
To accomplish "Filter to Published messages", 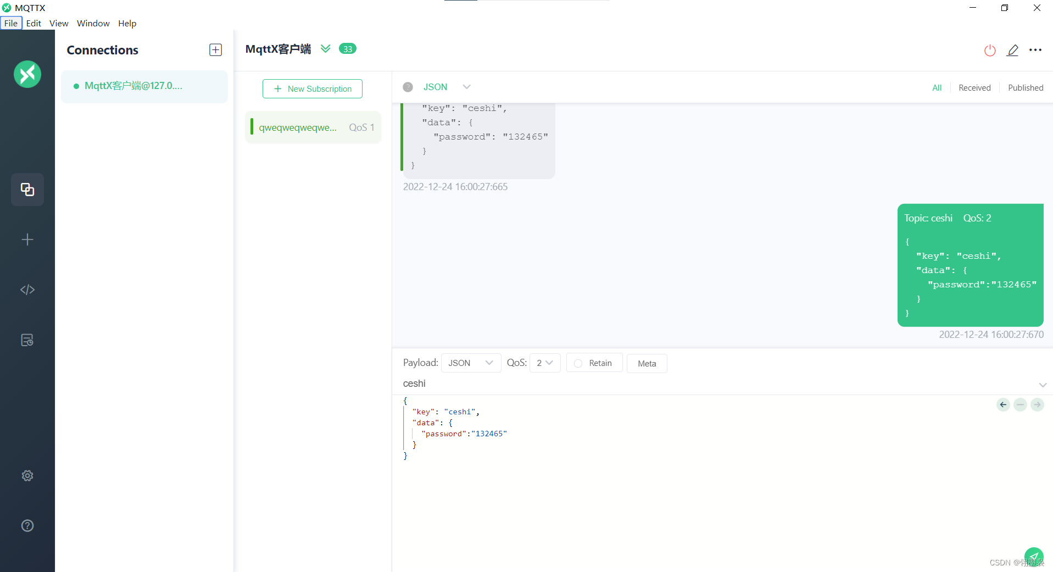I will pos(1026,88).
